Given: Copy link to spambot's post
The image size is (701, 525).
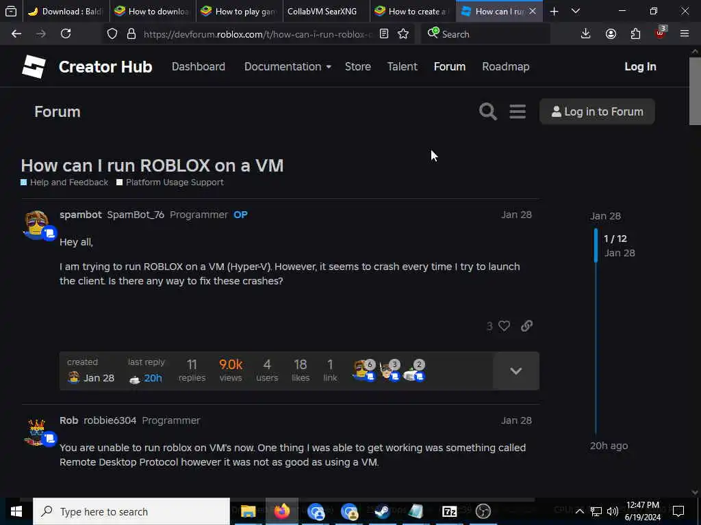Looking at the screenshot, I should click(x=526, y=326).
